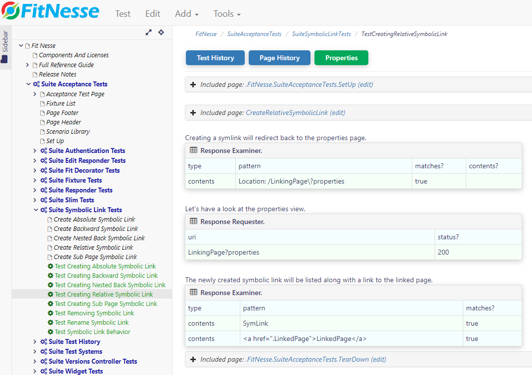Viewport: 532px width, 375px height.
Task: Open the Add dropdown menu
Action: (x=186, y=13)
